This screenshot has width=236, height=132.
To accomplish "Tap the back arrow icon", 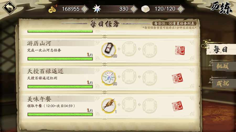I will (x=10, y=8).
